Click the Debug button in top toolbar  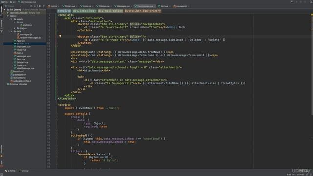click(x=301, y=2)
